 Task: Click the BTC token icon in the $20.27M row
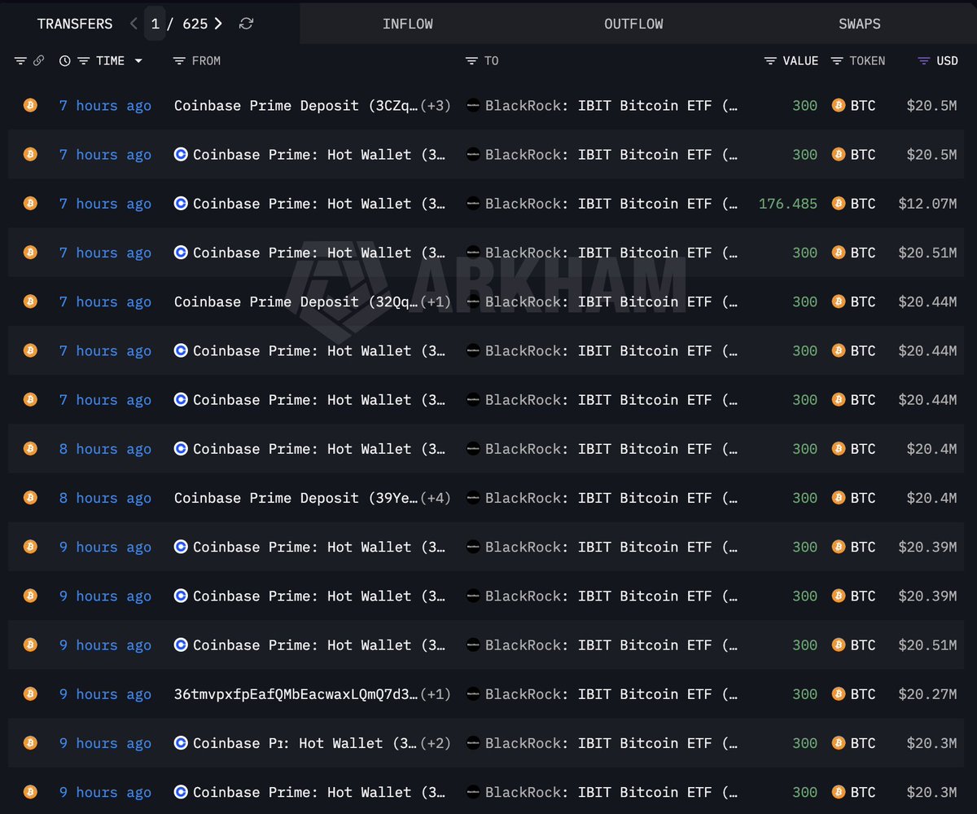click(x=839, y=694)
